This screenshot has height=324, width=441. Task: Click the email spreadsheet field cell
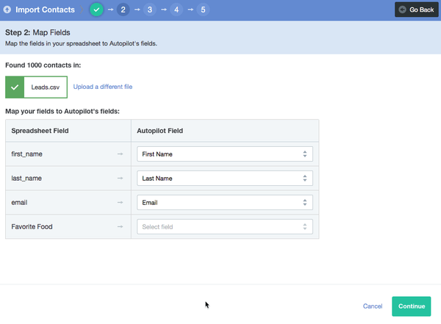(x=68, y=202)
